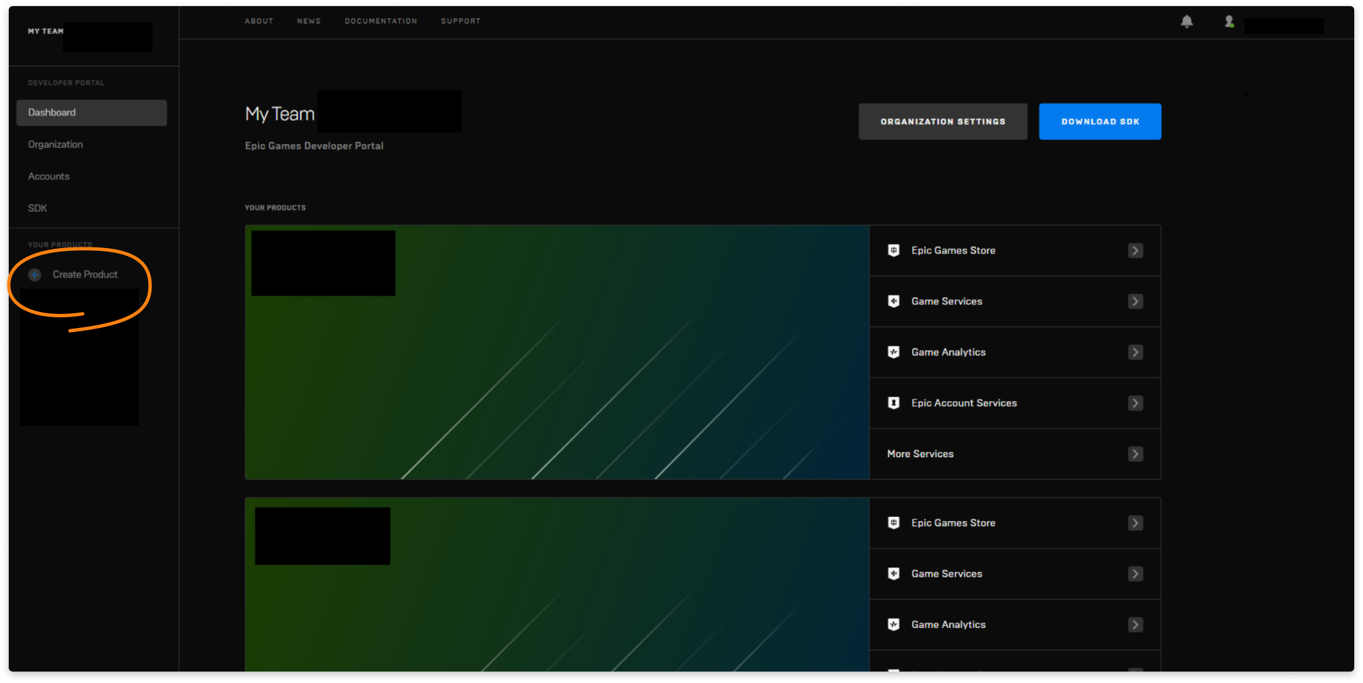Click the first product's Game Services icon
The width and height of the screenshot is (1363, 683).
point(893,301)
